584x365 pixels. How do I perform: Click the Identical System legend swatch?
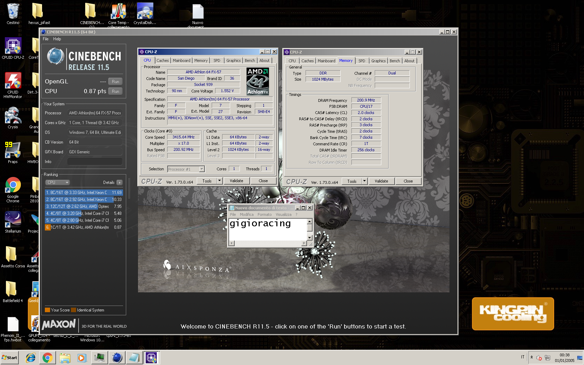[73, 310]
